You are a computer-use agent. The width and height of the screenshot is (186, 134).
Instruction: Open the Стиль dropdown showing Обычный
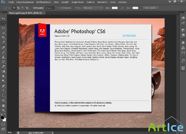[x=93, y=8]
